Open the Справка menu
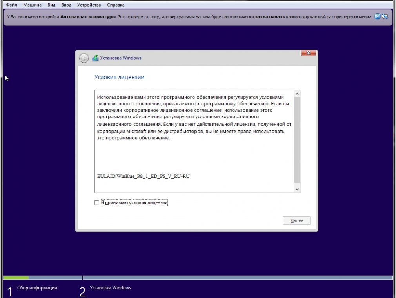 (x=115, y=5)
